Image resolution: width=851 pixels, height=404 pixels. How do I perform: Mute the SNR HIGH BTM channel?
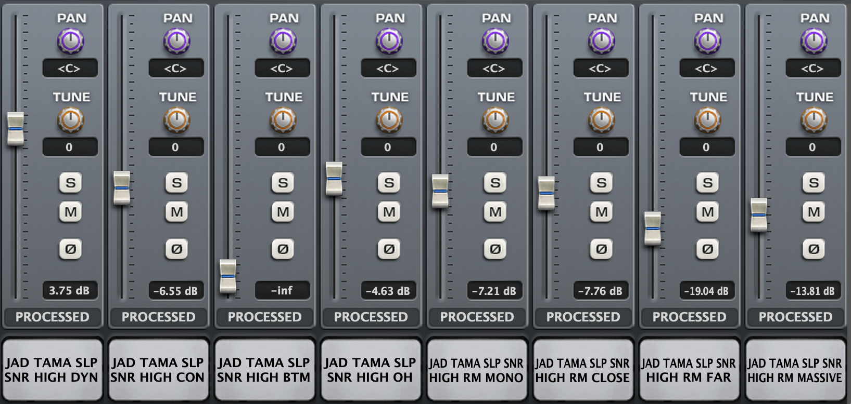pyautogui.click(x=283, y=212)
